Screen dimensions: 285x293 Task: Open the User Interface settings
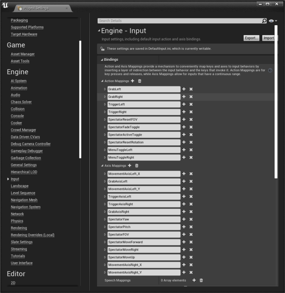22,263
